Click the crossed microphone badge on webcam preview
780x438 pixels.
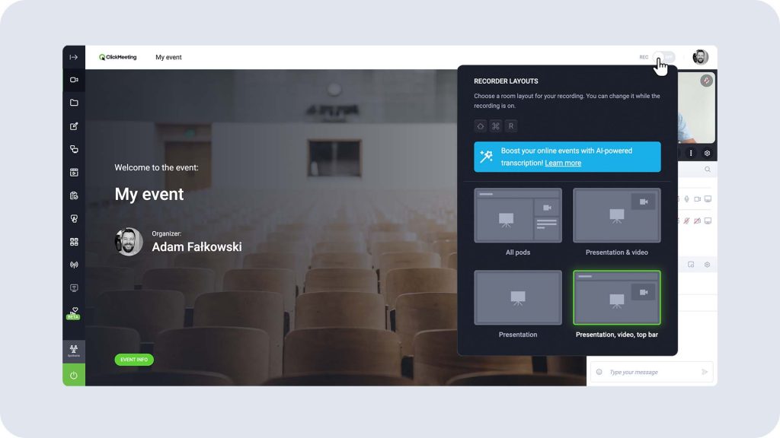pyautogui.click(x=706, y=81)
